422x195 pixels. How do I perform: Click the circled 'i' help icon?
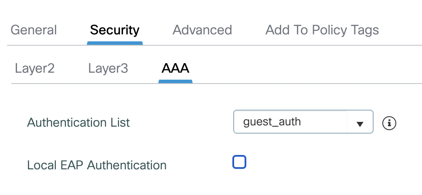[x=389, y=123]
